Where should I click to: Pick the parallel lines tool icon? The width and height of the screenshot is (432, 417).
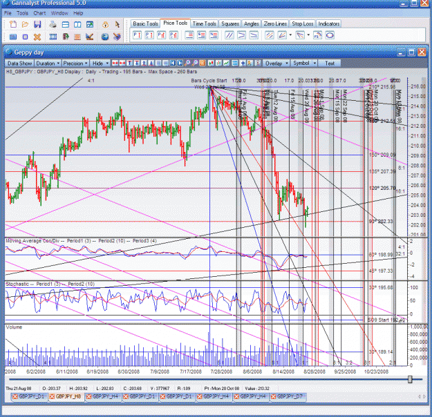click(x=229, y=35)
